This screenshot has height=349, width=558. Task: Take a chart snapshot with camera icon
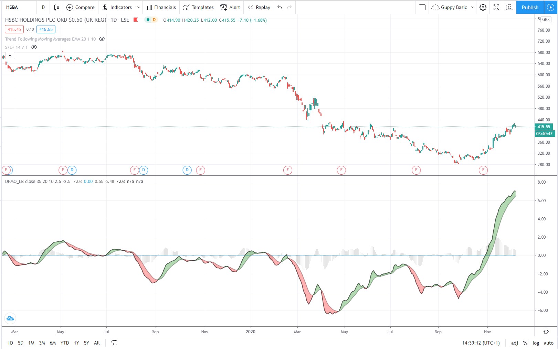(509, 7)
